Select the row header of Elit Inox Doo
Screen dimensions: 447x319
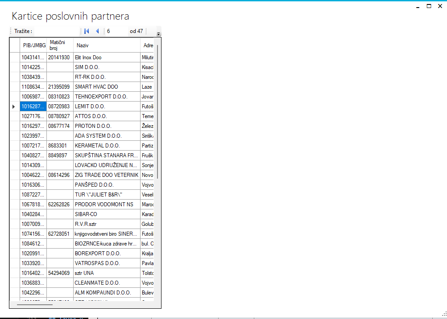14,57
